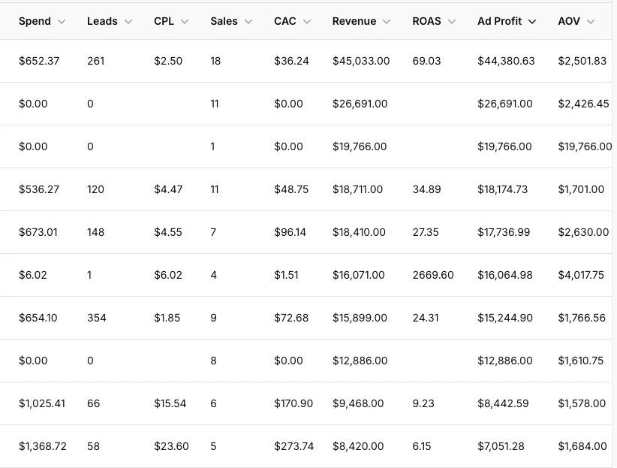Select the Spend column header label
Screen dimensions: 617x468
point(35,21)
